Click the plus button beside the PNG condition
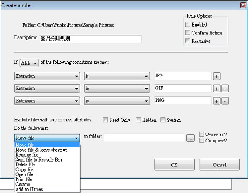This screenshot has height=193, width=248. (217, 101)
